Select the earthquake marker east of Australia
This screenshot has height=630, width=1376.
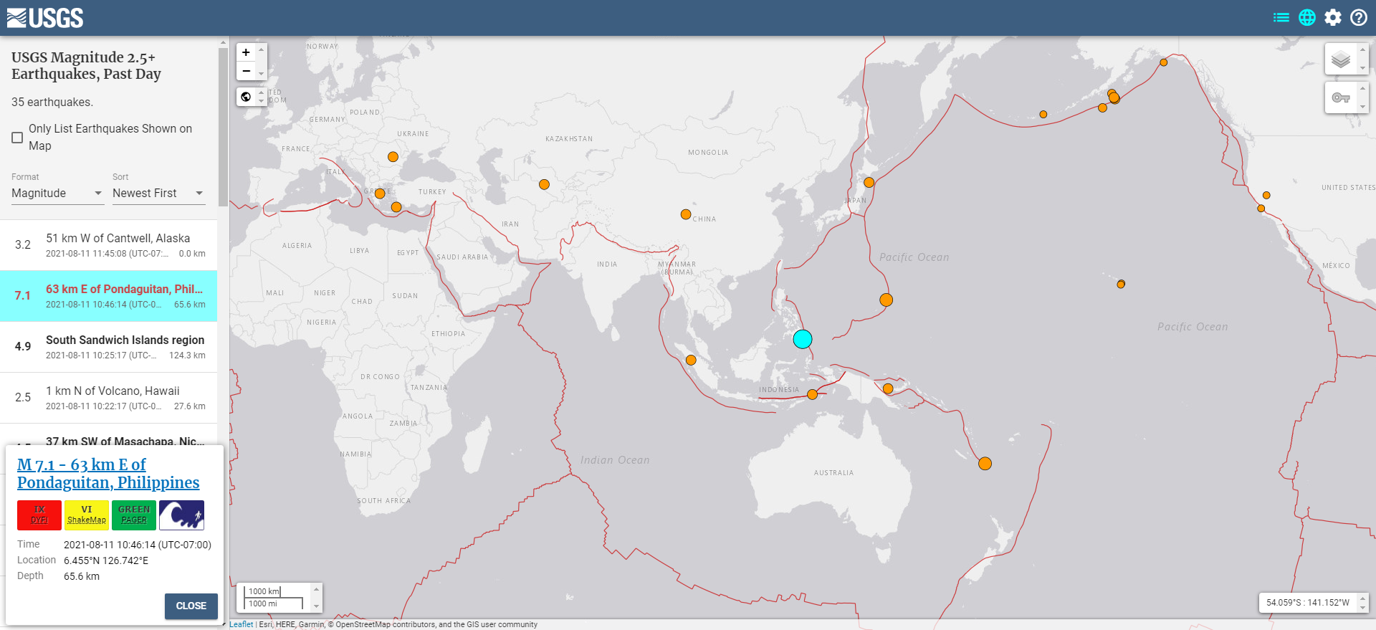pos(985,464)
